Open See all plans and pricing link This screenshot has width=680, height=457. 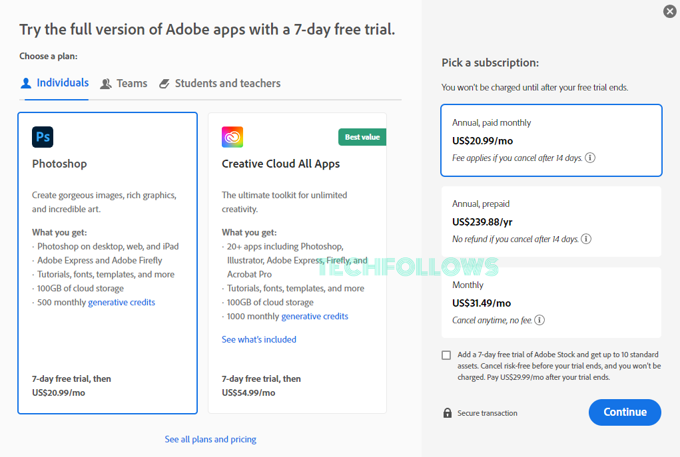(210, 439)
